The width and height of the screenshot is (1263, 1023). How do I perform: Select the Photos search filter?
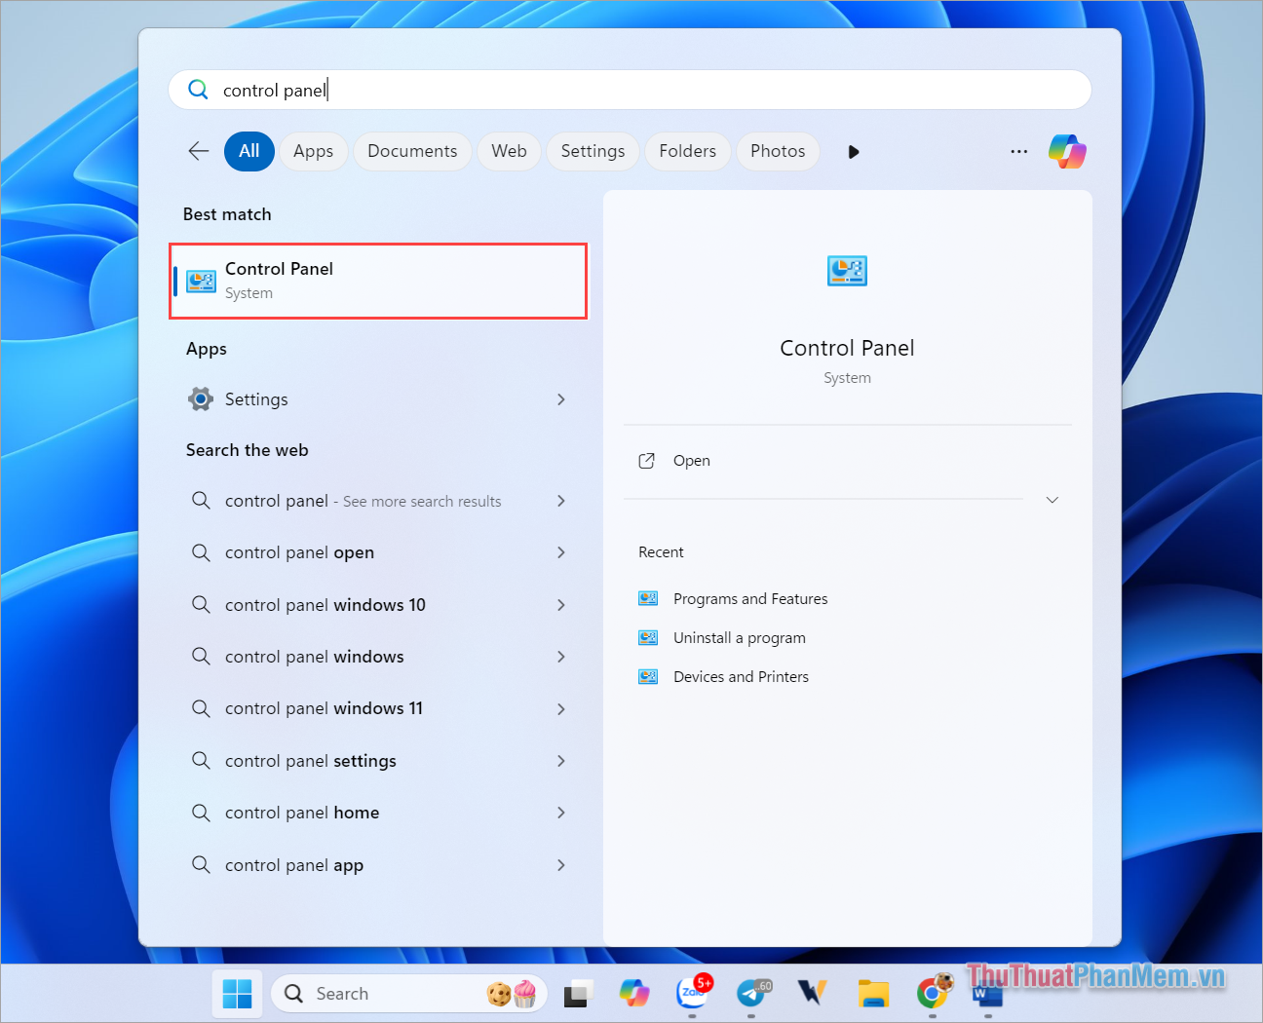coord(777,151)
